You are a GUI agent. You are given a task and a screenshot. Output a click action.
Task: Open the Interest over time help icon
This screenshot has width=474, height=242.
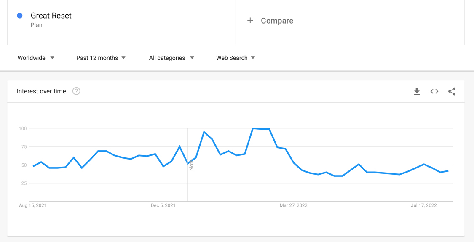click(x=76, y=91)
